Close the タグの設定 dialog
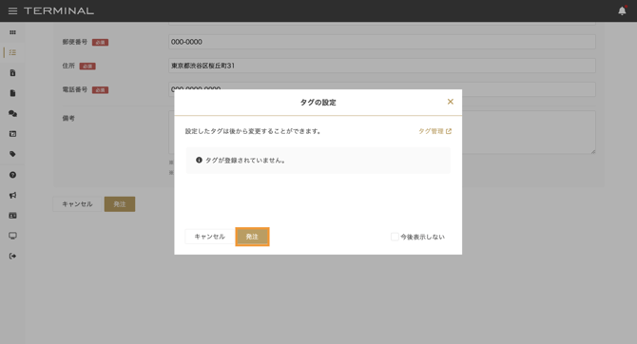Viewport: 637px width, 344px height. (450, 102)
